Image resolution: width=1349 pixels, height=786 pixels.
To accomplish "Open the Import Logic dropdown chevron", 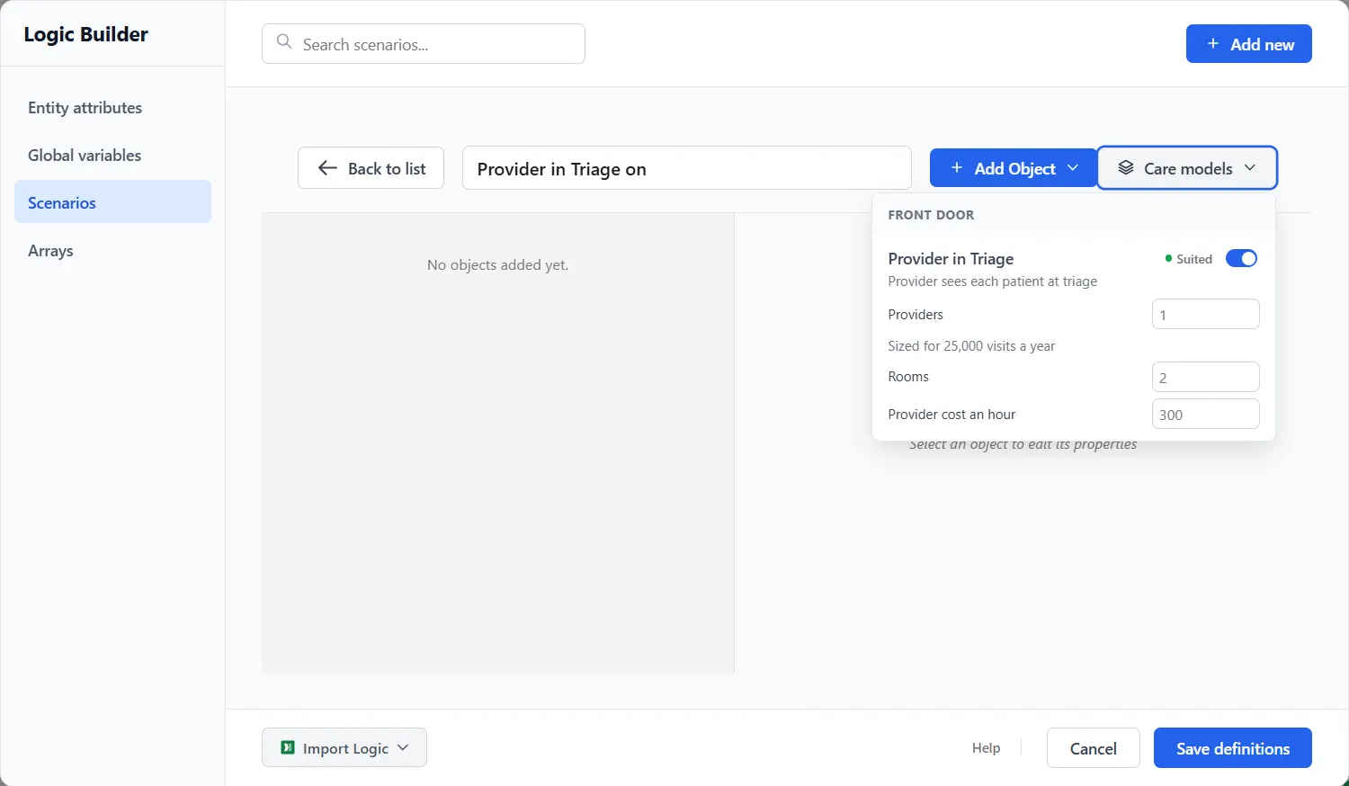I will pyautogui.click(x=403, y=747).
